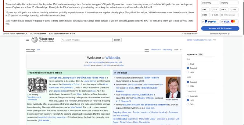Choose the €100 donation amount

tap(215, 15)
